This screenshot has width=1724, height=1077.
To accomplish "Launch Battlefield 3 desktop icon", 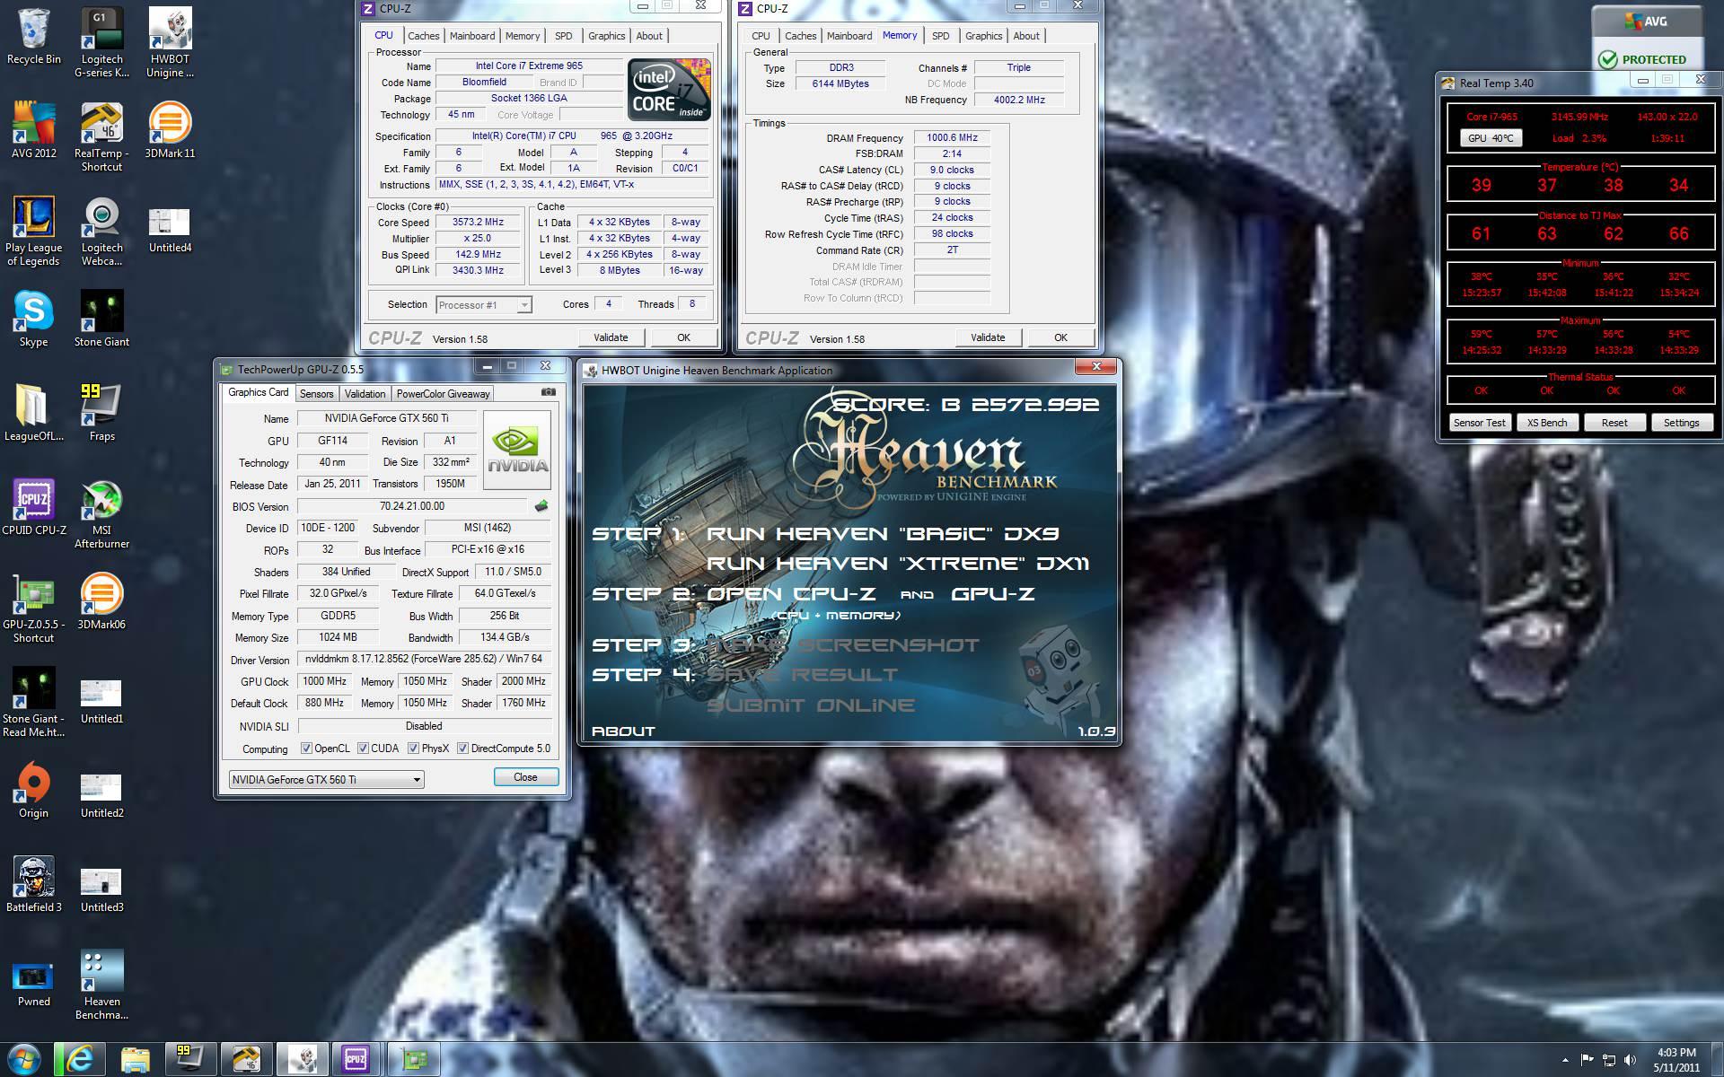I will pos(34,885).
